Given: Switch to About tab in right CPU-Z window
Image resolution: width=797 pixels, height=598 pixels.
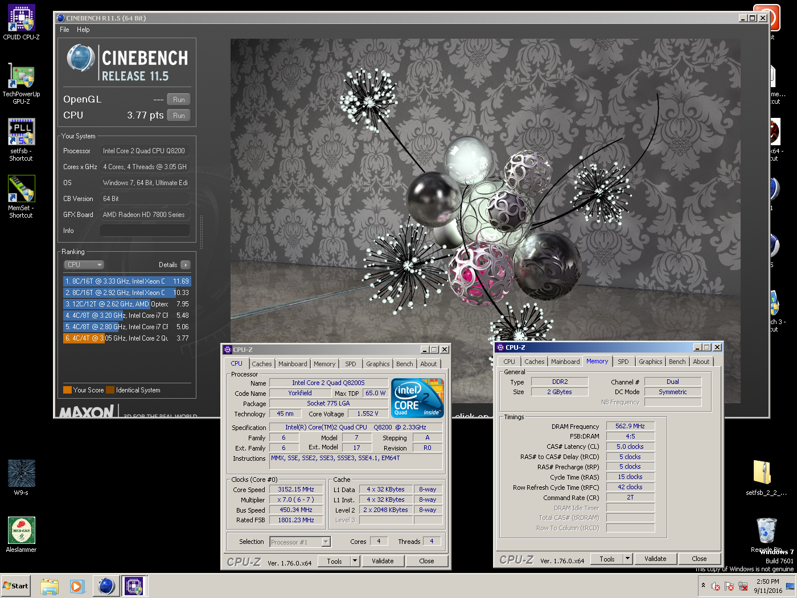Looking at the screenshot, I should tap(701, 362).
